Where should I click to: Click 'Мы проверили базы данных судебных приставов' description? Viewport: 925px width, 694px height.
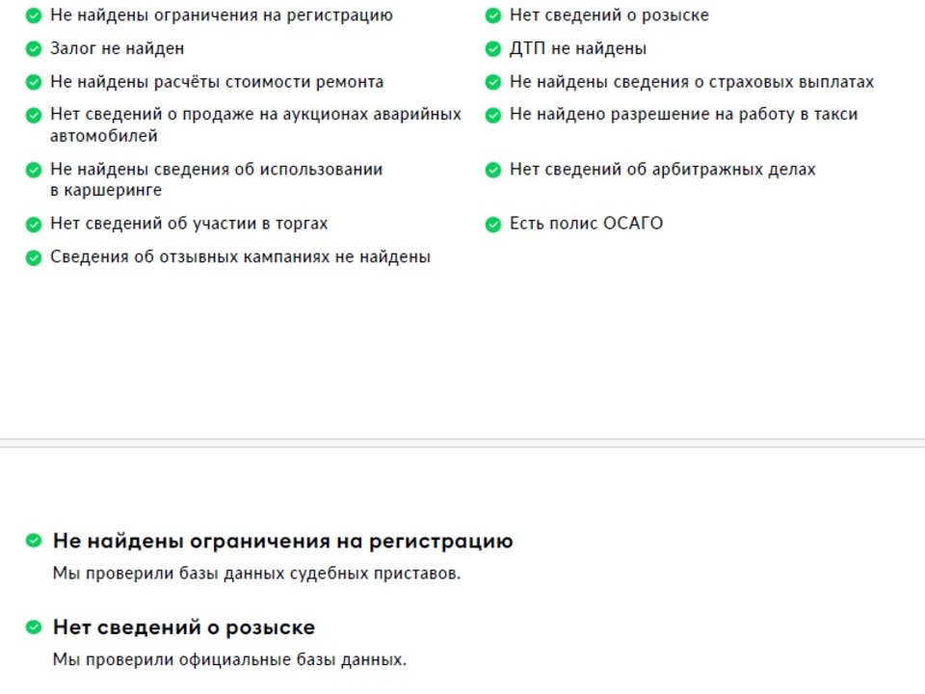click(256, 574)
